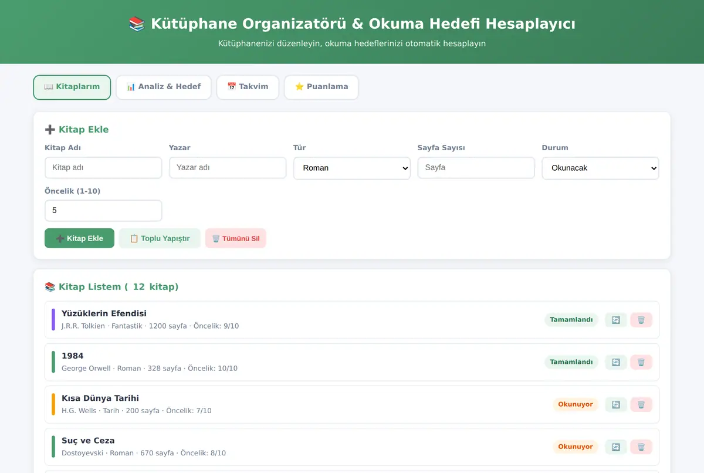Select the Yüzüklerin Efendisi title
The width and height of the screenshot is (704, 473).
coord(104,313)
